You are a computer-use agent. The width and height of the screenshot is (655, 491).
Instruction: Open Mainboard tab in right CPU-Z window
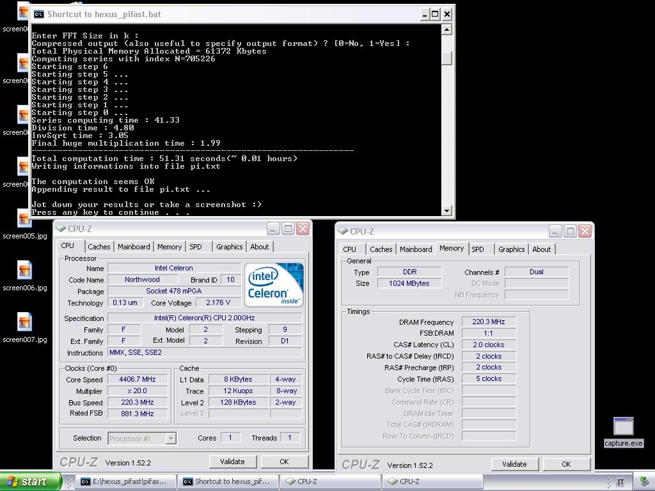tap(416, 249)
